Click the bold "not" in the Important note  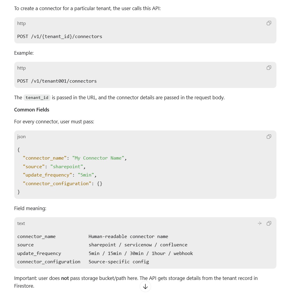click(x=65, y=278)
